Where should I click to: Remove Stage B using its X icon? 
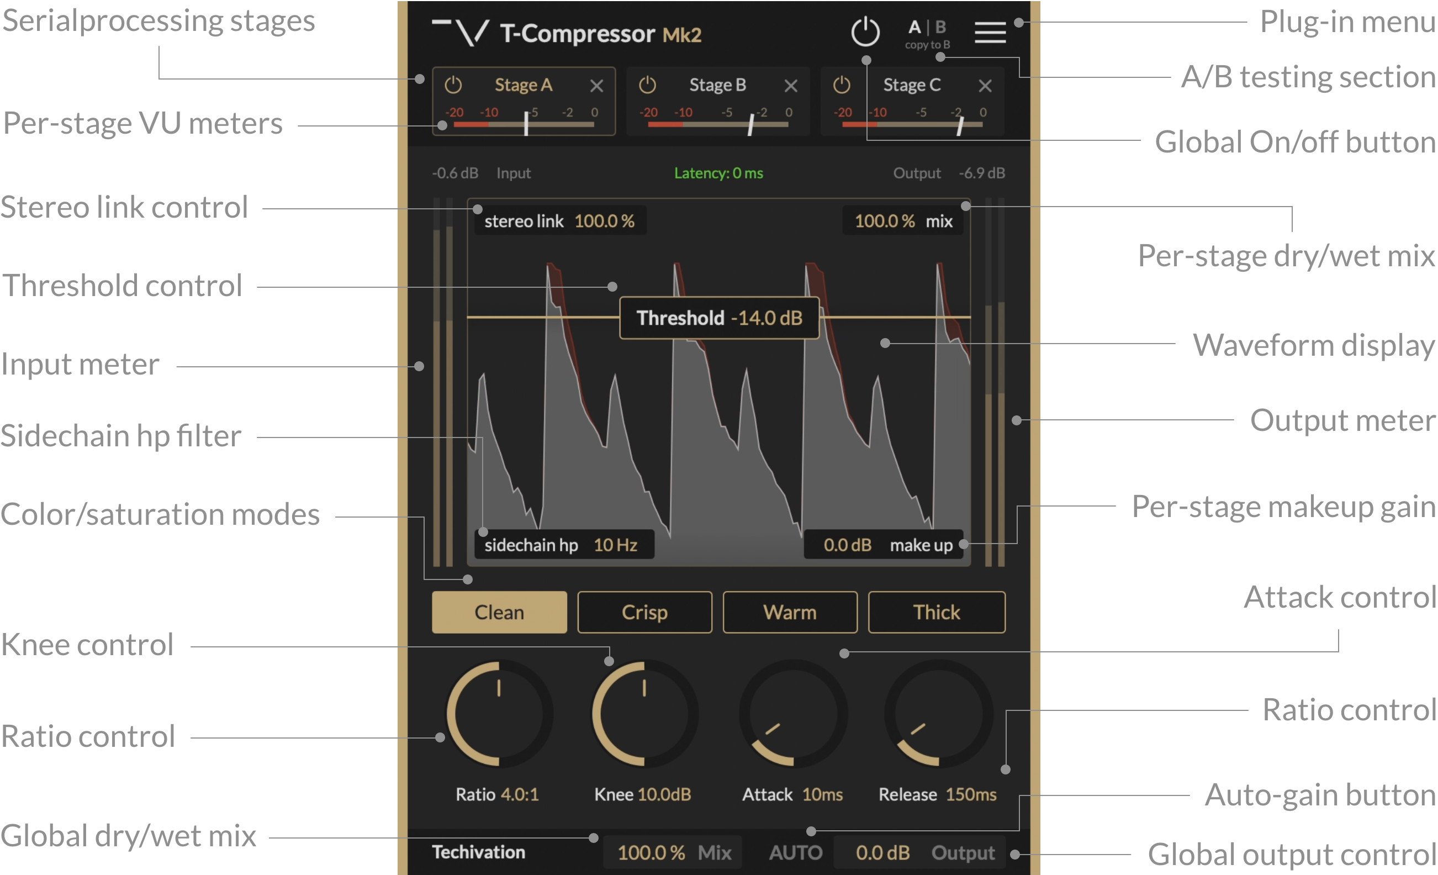click(x=791, y=85)
